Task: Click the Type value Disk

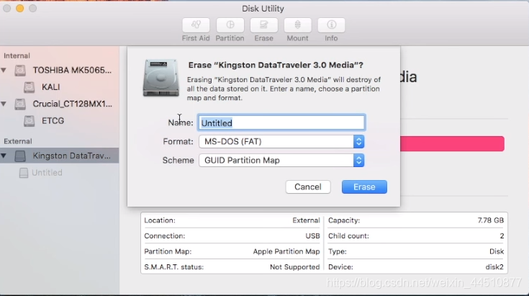Action: pyautogui.click(x=497, y=251)
